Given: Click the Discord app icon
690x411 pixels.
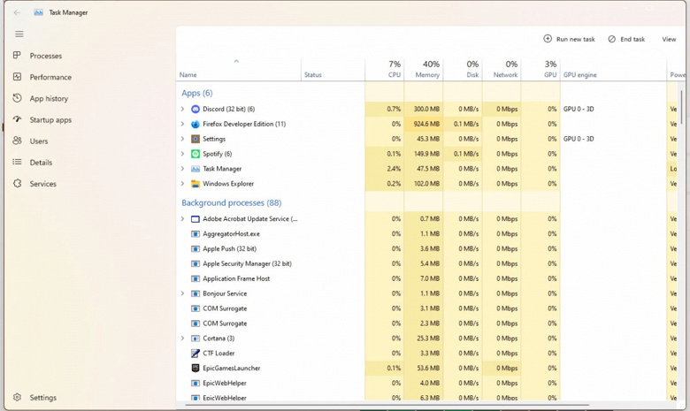Looking at the screenshot, I should pyautogui.click(x=195, y=109).
